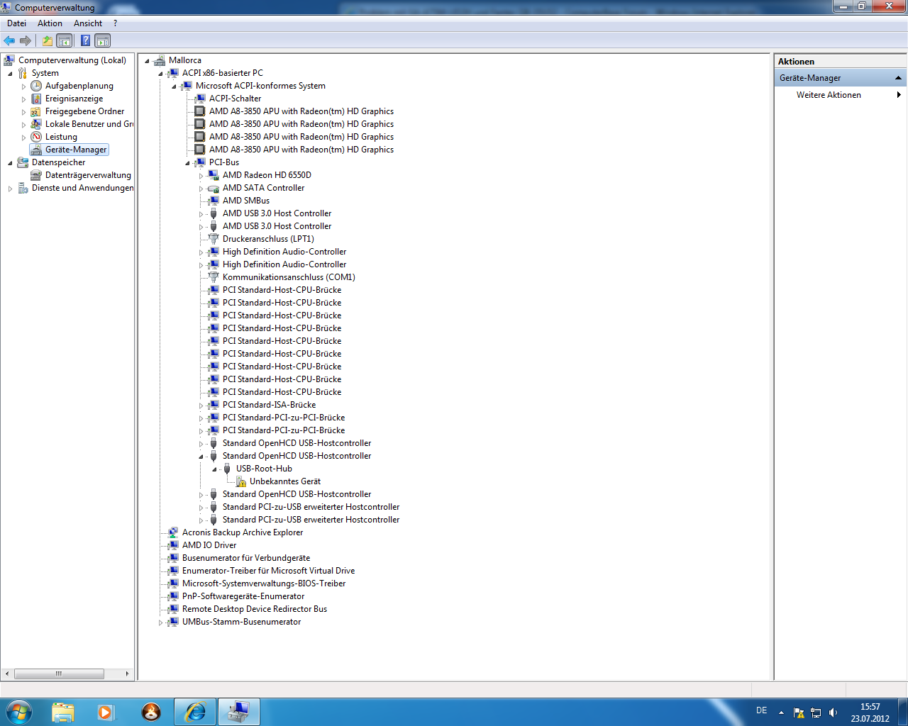908x726 pixels.
Task: Collapse the Mallorca root node
Action: pyautogui.click(x=147, y=61)
